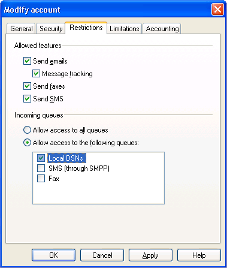Click the Cancel button

tap(102, 255)
